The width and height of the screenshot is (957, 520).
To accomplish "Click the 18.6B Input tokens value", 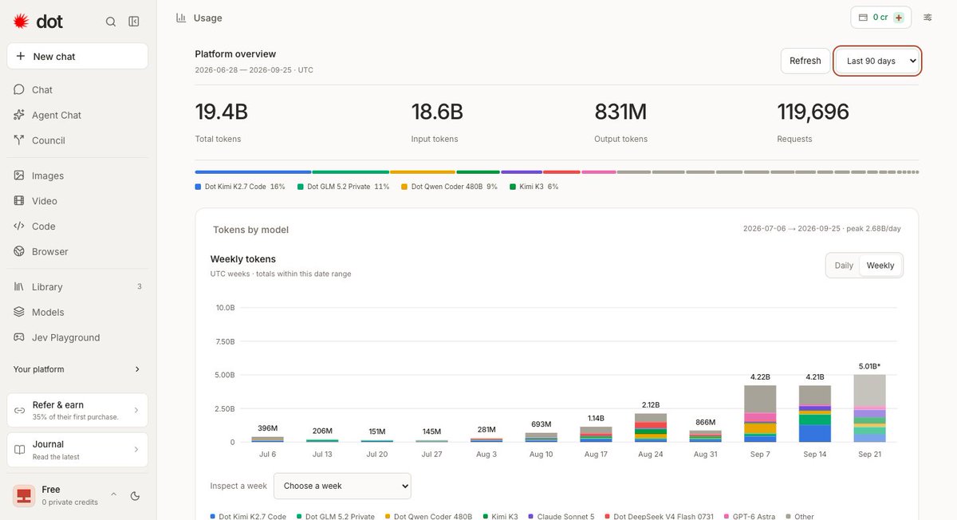I will tap(437, 112).
